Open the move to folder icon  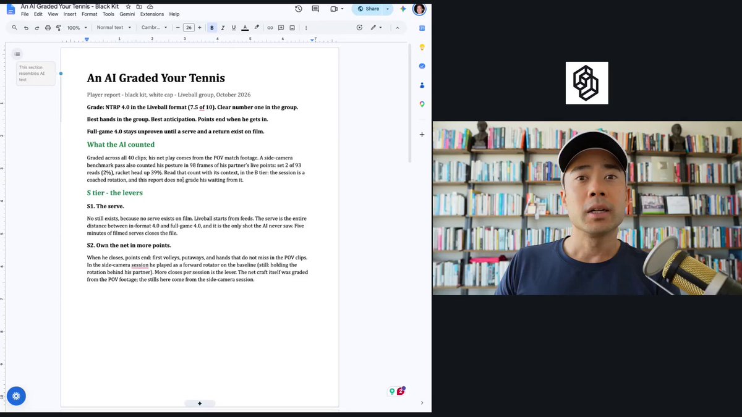point(139,6)
